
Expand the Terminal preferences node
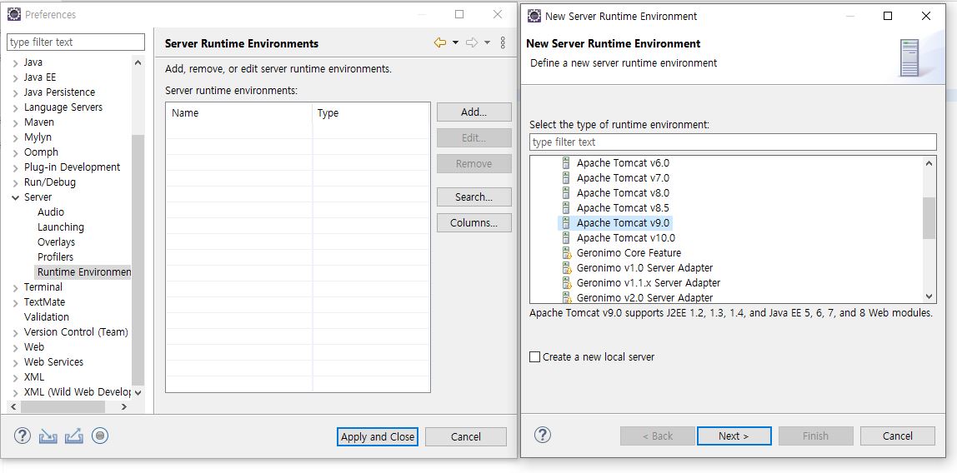(x=16, y=287)
